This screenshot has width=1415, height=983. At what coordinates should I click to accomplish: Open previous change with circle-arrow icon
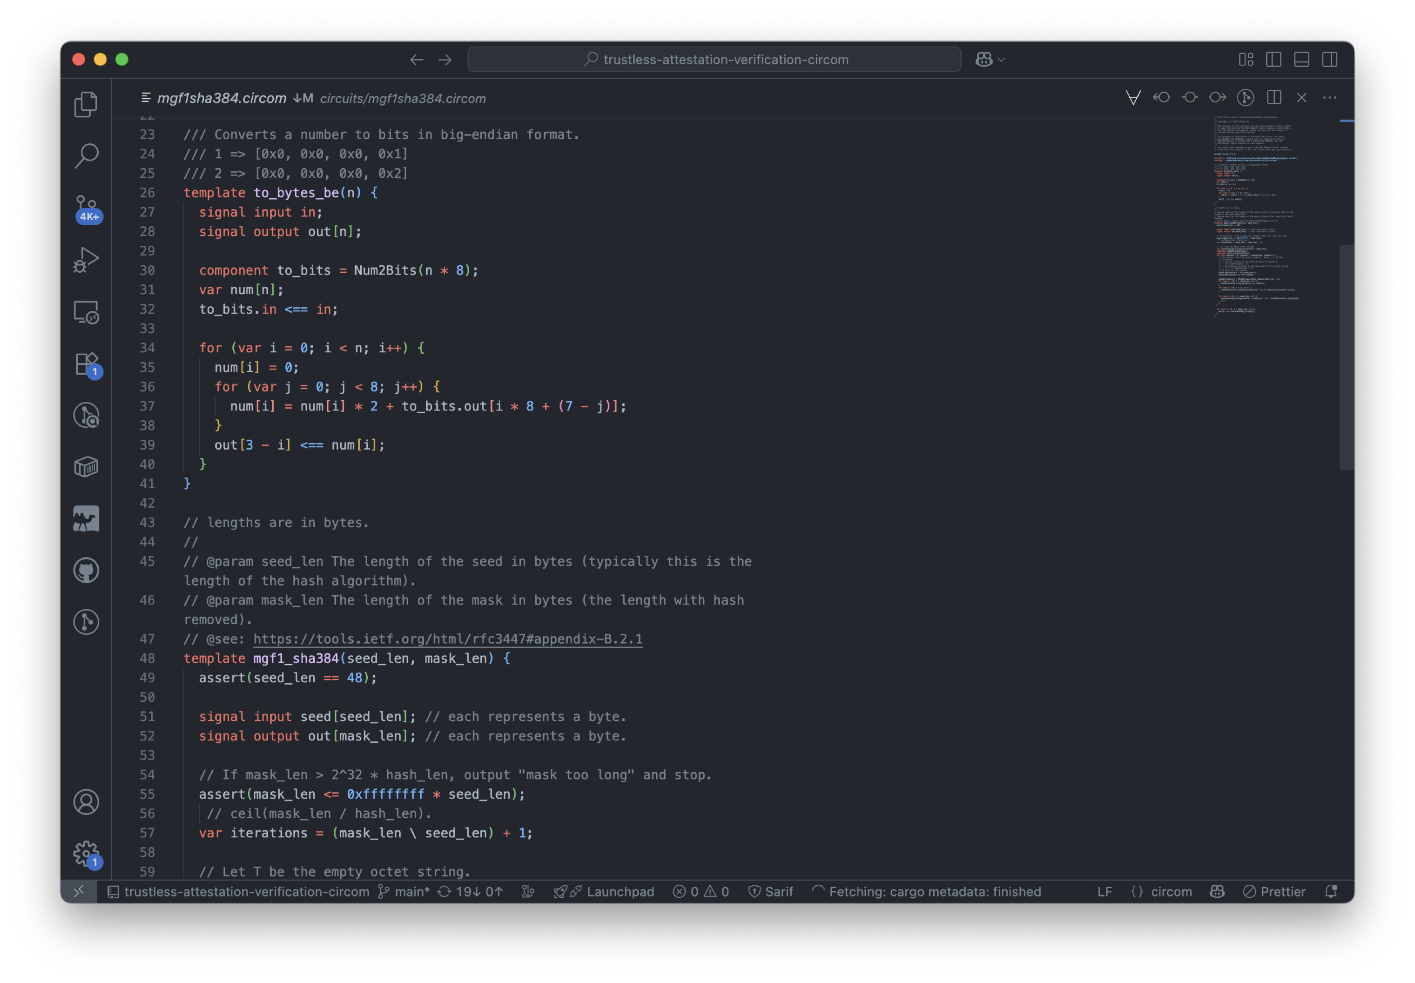pos(1161,98)
